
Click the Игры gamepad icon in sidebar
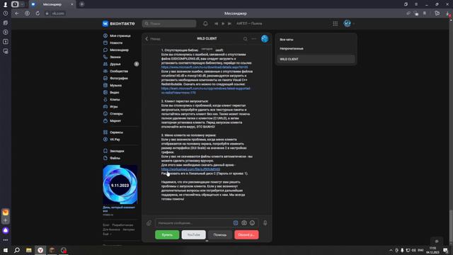[x=105, y=106]
